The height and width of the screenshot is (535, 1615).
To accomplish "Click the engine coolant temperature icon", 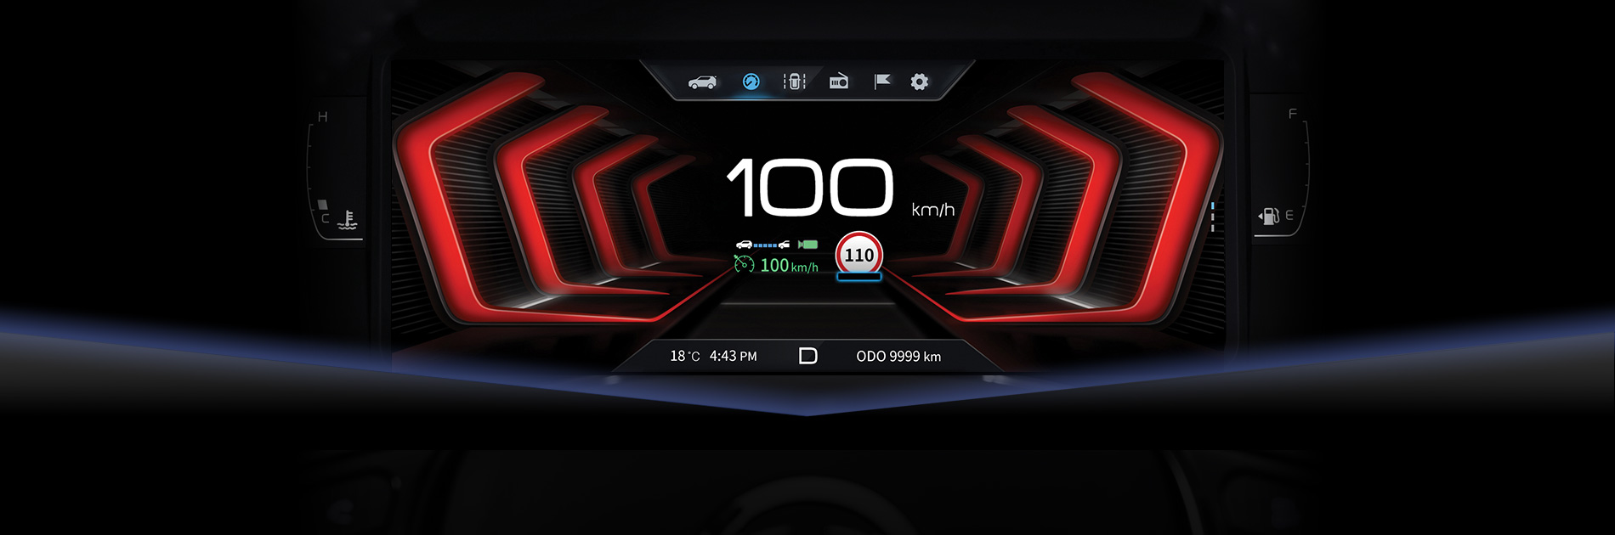I will pyautogui.click(x=348, y=220).
